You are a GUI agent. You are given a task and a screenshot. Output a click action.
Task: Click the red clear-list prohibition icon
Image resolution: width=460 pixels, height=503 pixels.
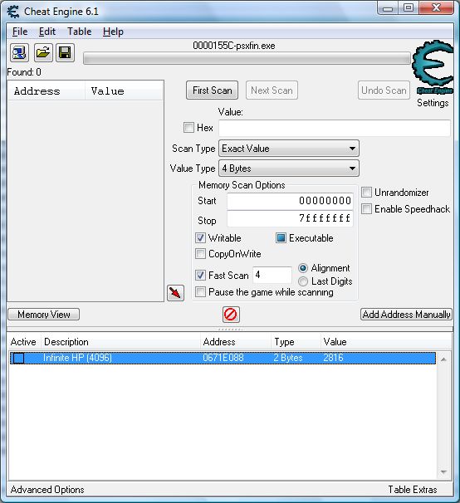(231, 315)
